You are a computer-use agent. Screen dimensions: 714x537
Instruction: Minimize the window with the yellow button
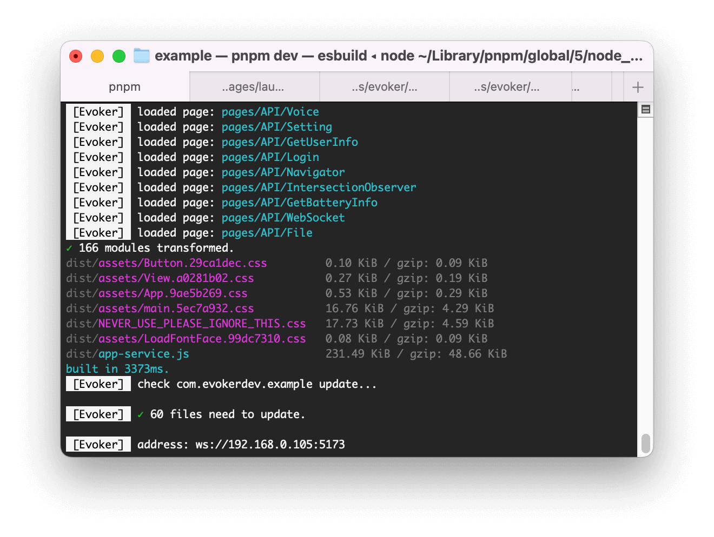coord(97,56)
